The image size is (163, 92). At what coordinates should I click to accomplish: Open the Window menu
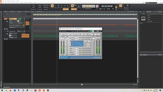point(31,3)
